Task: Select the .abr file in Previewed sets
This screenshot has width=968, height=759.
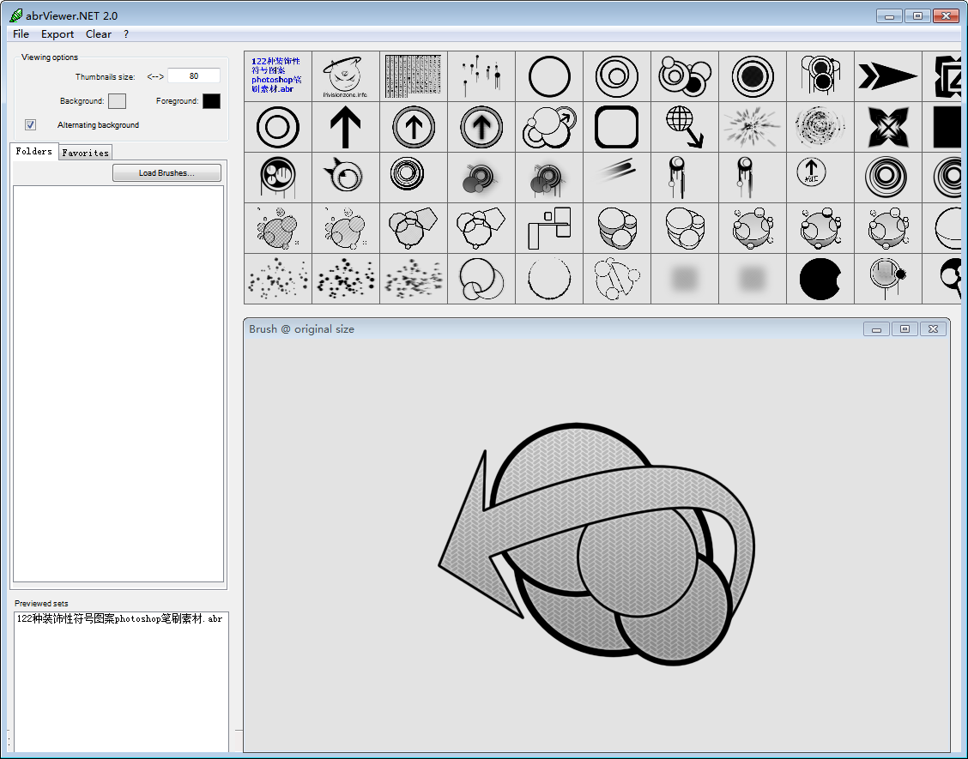Action: tap(119, 618)
